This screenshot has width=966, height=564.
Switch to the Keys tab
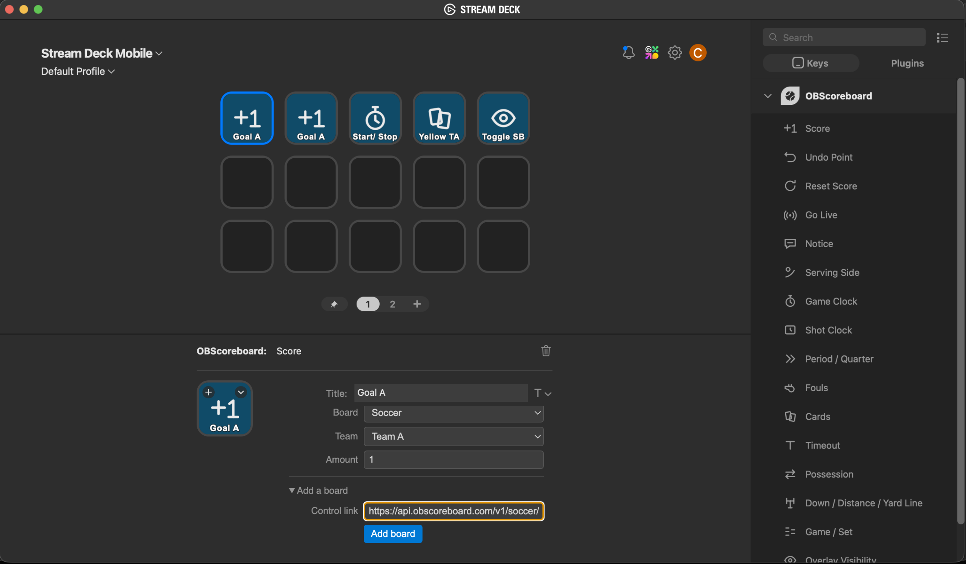811,63
